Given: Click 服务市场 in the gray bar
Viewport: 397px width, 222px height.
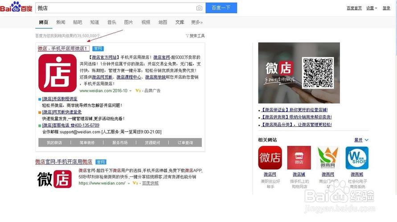Looking at the screenshot, I should [x=120, y=143].
